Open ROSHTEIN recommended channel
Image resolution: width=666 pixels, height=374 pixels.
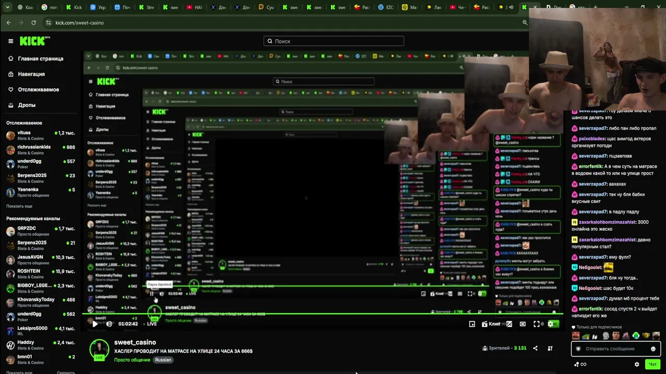click(41, 274)
